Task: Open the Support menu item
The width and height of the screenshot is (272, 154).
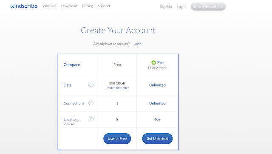Action: click(x=104, y=6)
